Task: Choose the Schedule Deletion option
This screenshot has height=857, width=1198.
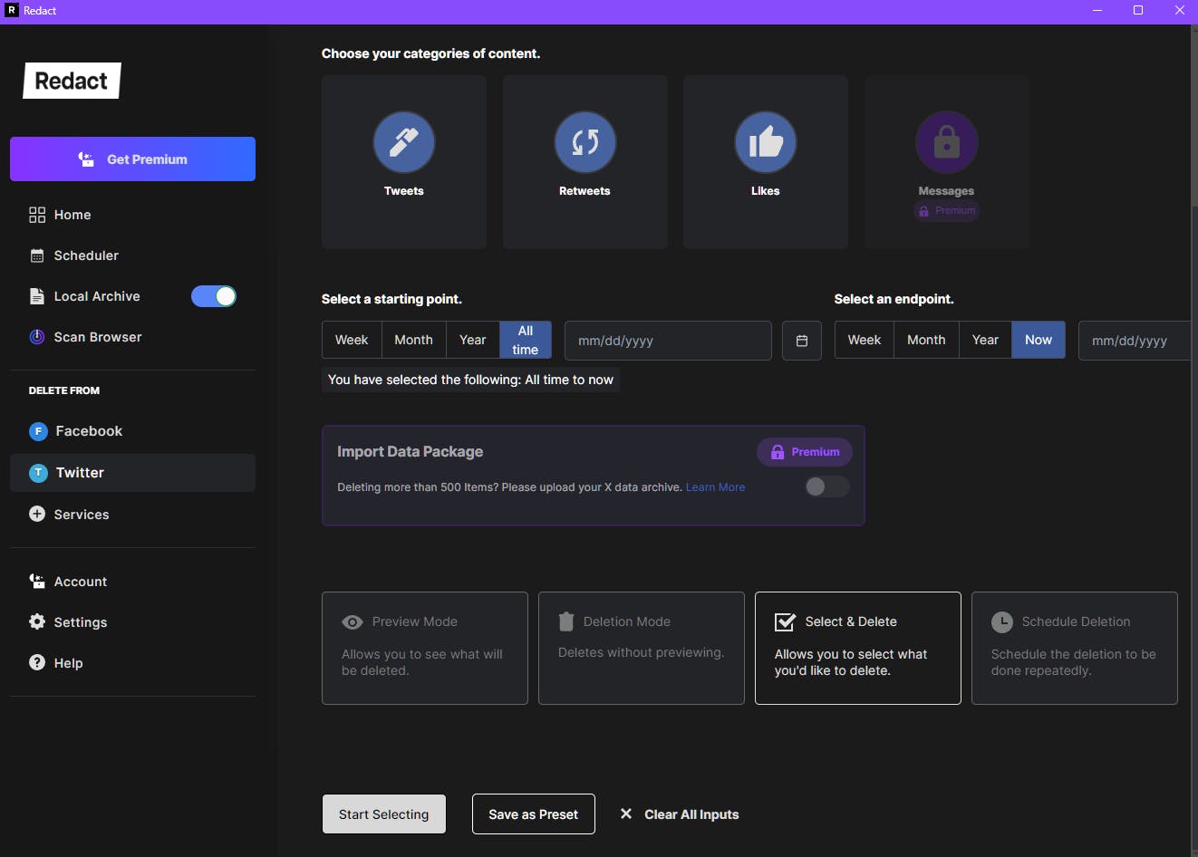Action: (x=1075, y=648)
